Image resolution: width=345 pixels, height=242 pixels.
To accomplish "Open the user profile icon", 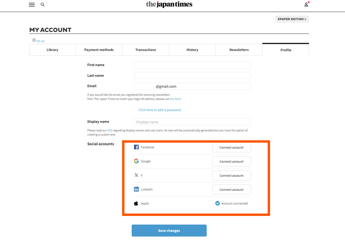I will 306,4.
